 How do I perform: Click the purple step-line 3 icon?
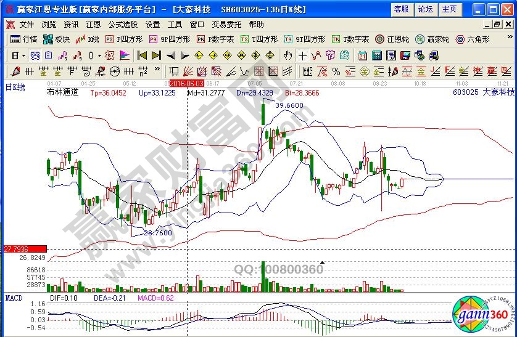point(63,55)
